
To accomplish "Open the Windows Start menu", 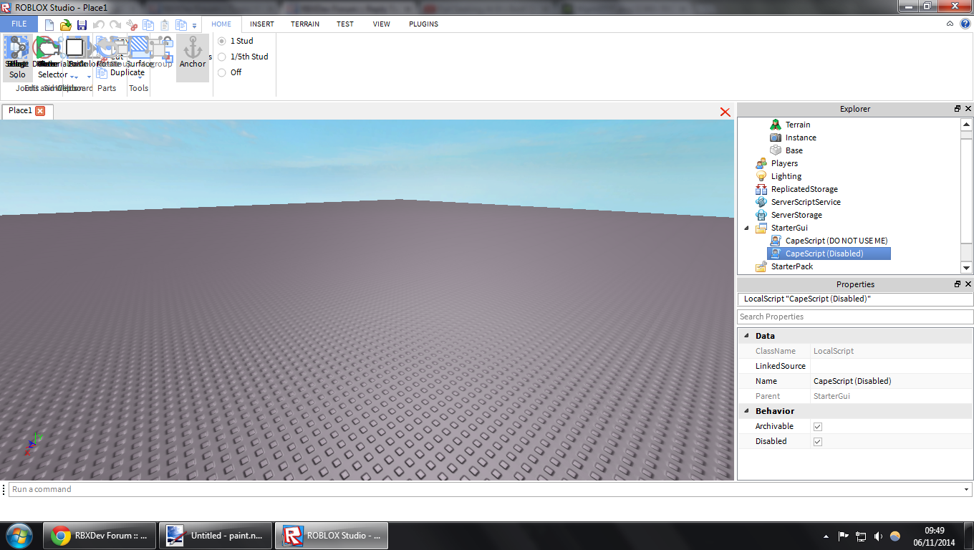I will point(18,536).
